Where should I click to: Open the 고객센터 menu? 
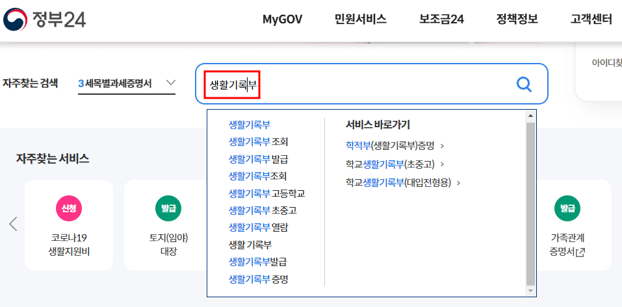coord(591,19)
